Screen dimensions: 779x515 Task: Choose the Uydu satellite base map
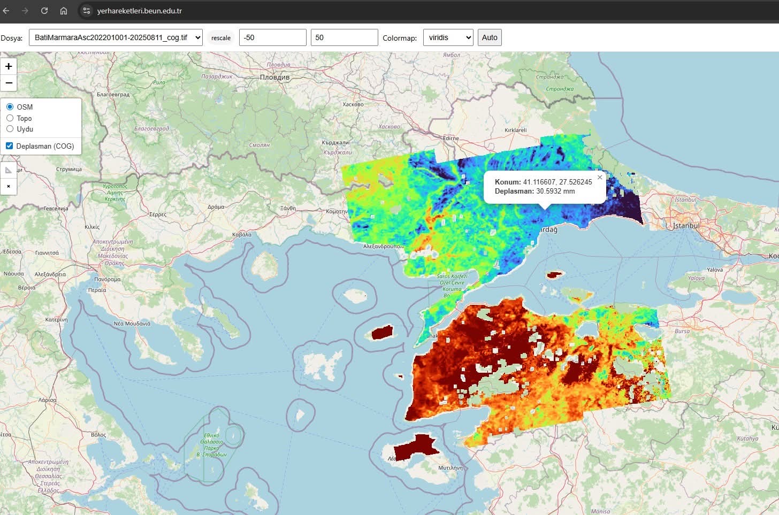coord(10,129)
